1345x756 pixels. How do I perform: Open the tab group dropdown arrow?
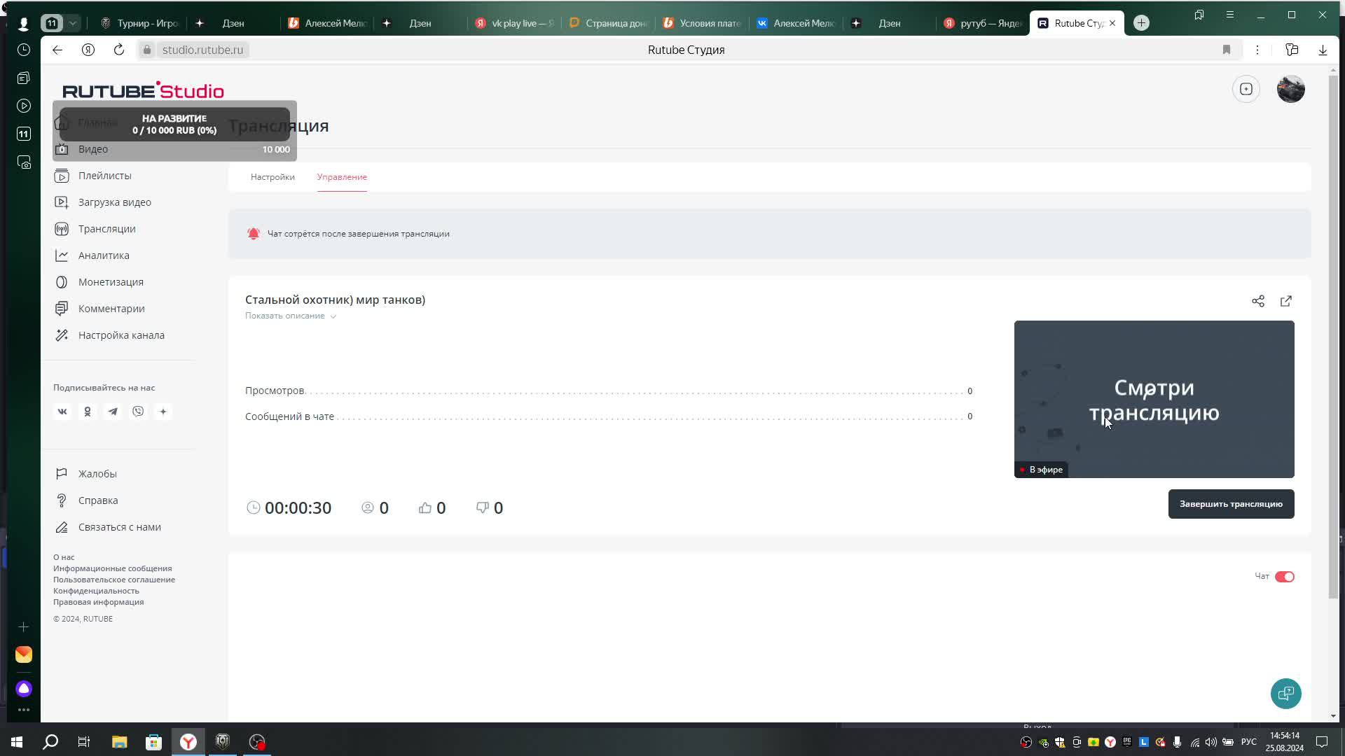pyautogui.click(x=73, y=23)
